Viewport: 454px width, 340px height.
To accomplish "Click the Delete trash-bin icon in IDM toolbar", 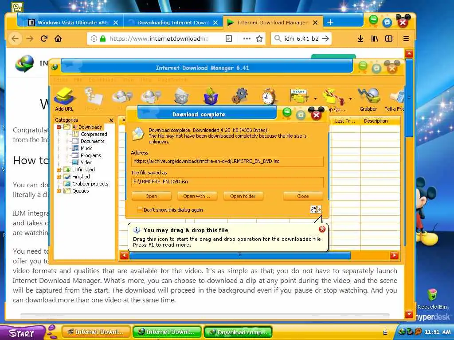I will click(181, 96).
